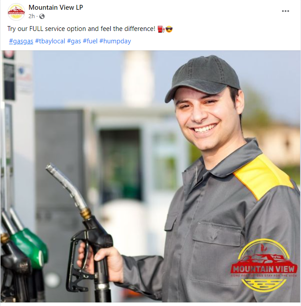Click the red fuel pump emoji
The height and width of the screenshot is (306, 301).
tap(161, 29)
